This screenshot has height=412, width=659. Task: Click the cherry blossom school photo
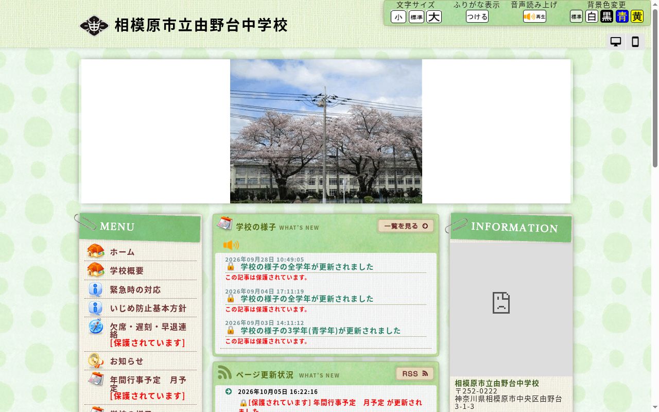(x=326, y=131)
